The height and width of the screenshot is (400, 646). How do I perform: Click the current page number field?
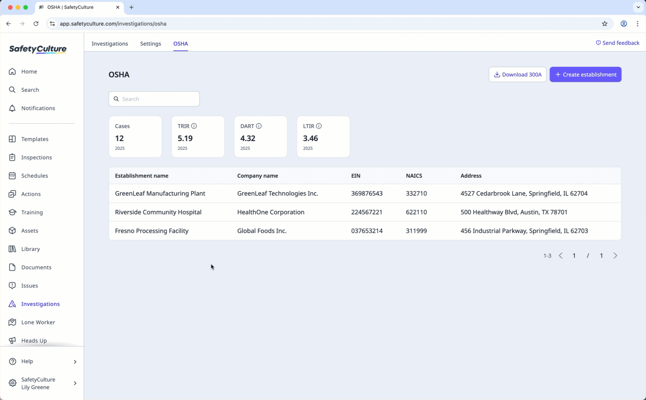point(574,255)
